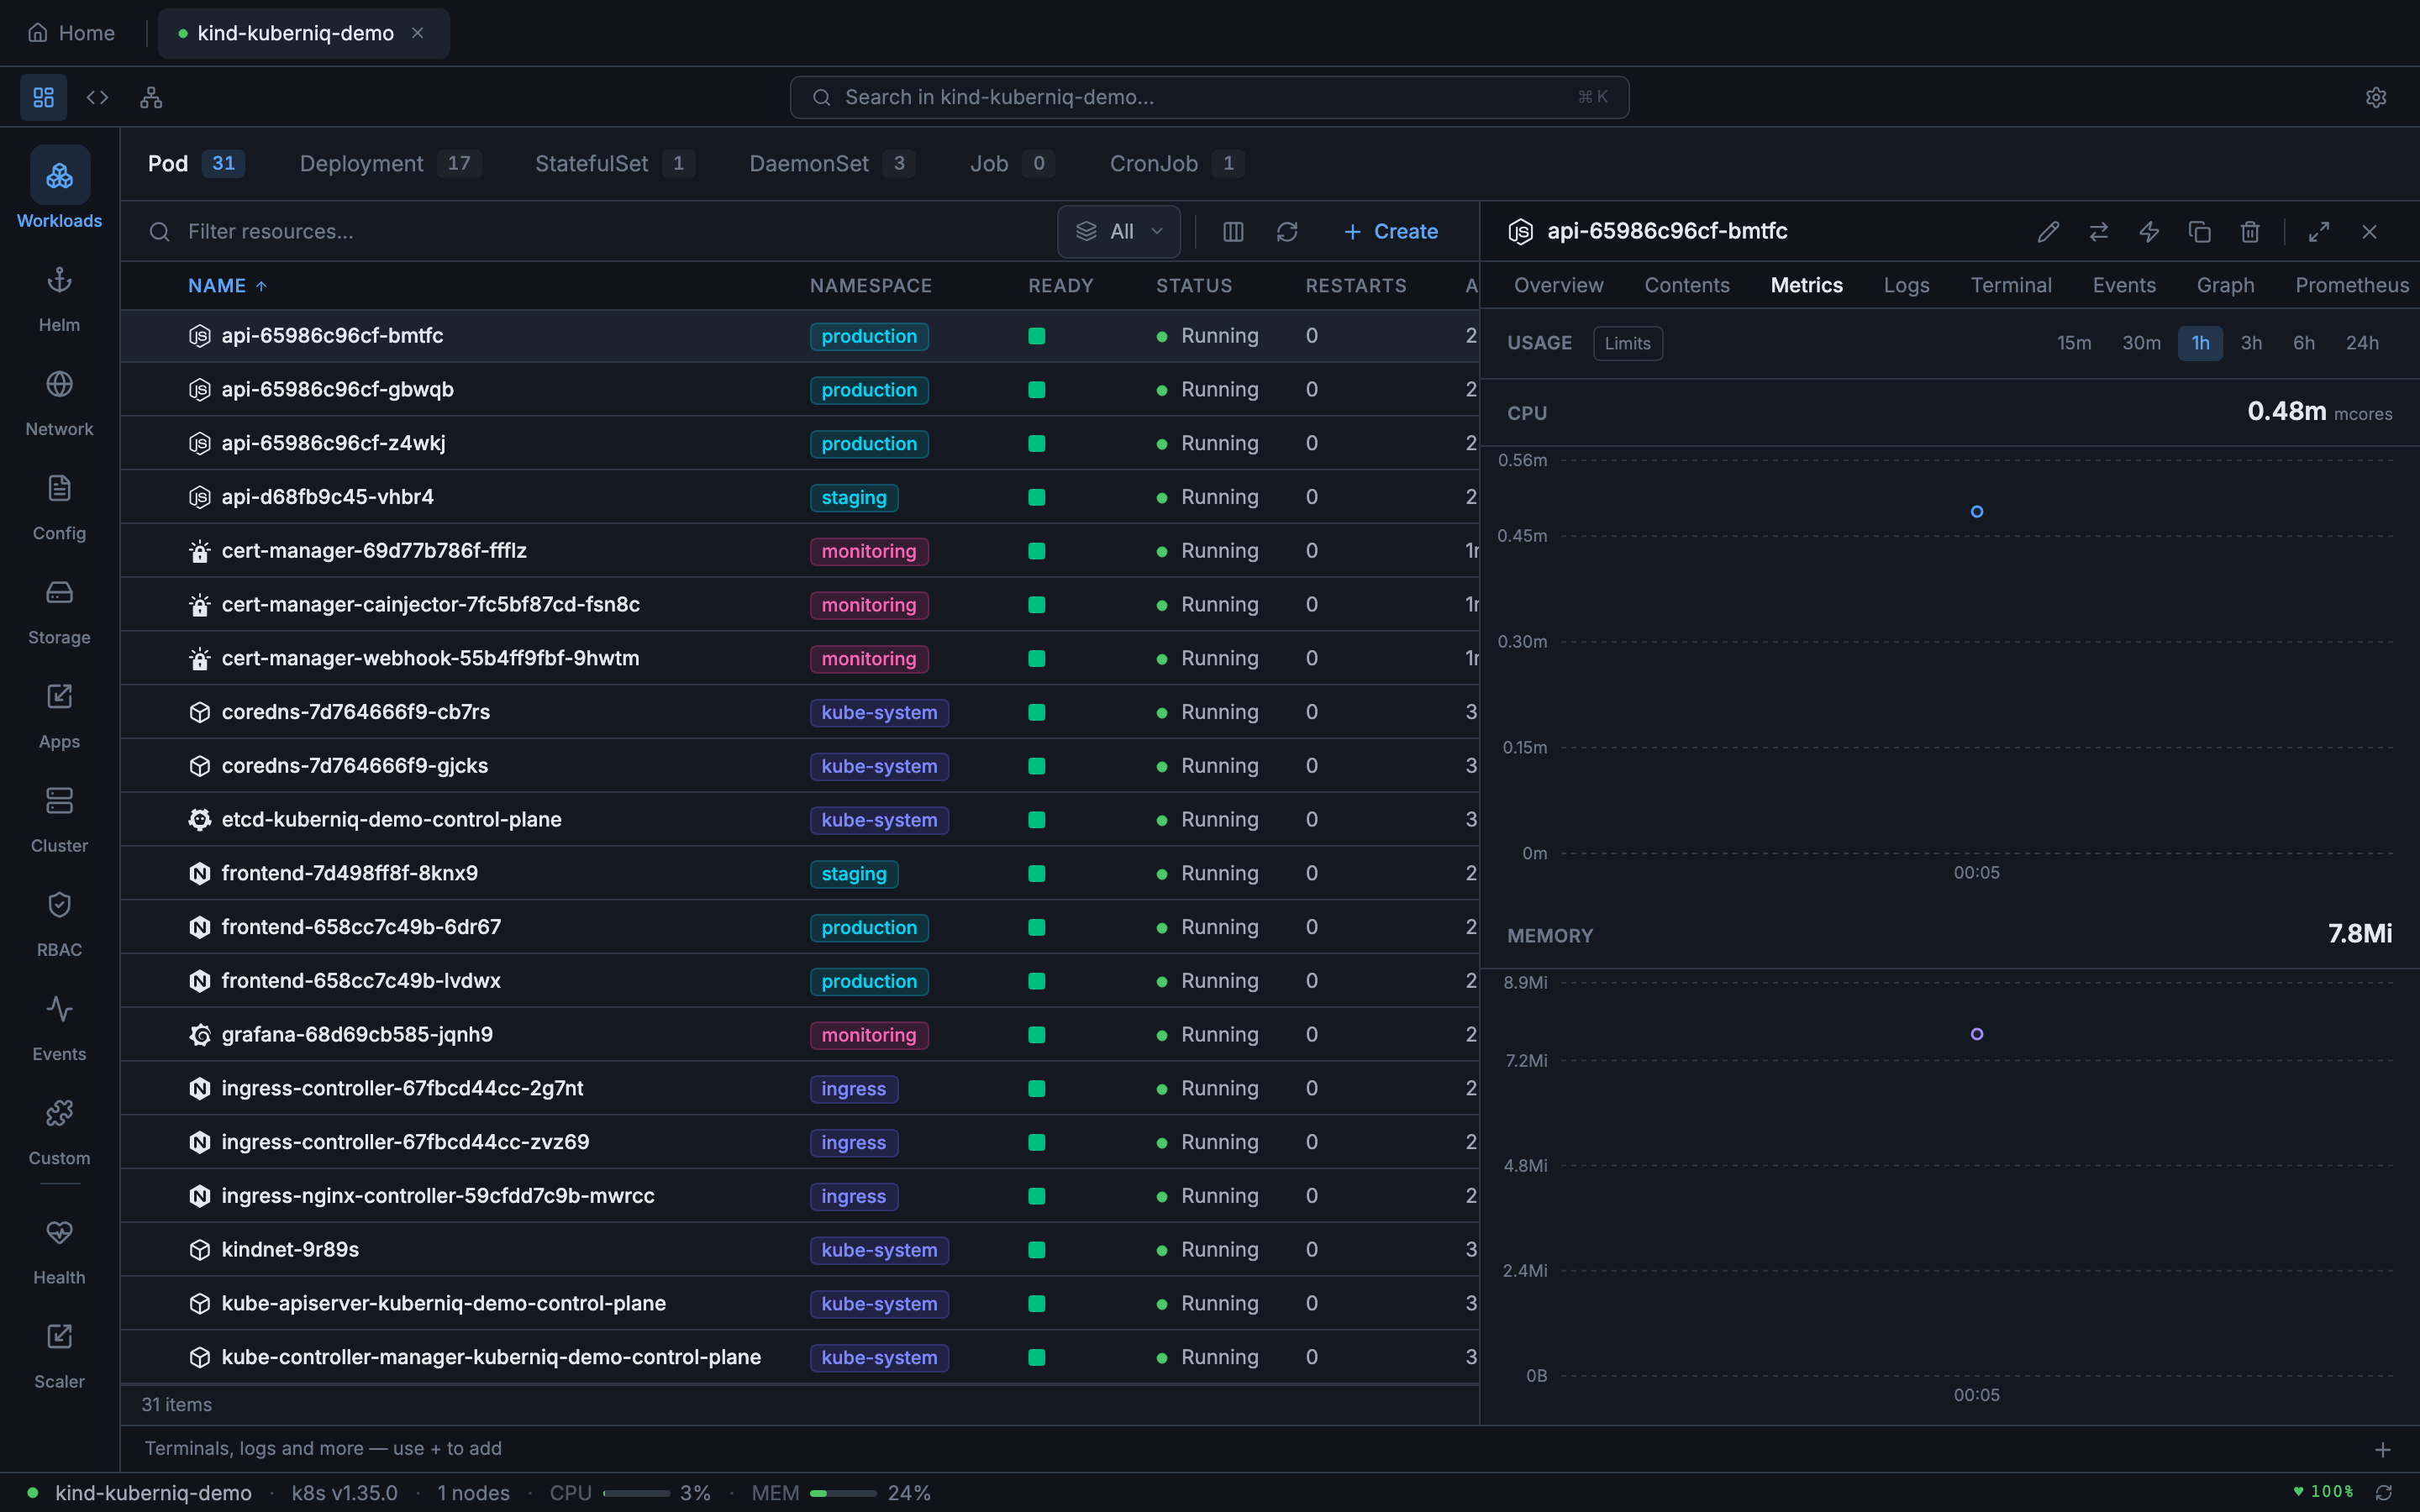Click the Filter resources input field
This screenshot has width=2420, height=1512.
pos(400,231)
